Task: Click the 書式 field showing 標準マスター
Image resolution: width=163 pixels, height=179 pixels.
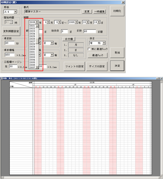Action: tap(52, 12)
